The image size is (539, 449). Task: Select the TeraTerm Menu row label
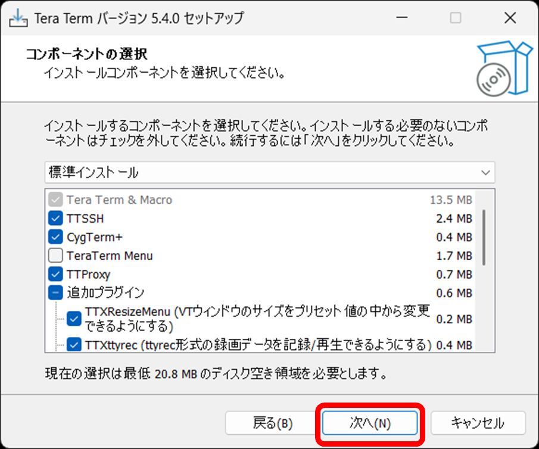110,256
